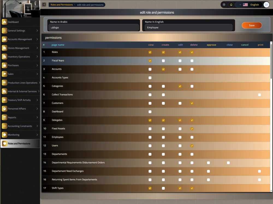Image resolution: width=273 pixels, height=204 pixels.
Task: Expand Sales chevron
Action: click(37, 74)
